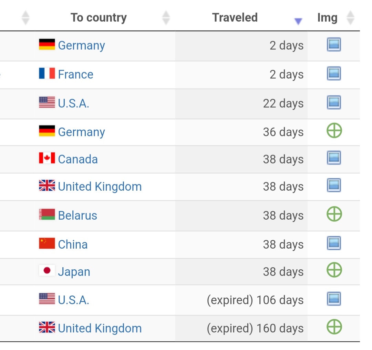Click green circle in expired United Kingdom row
The width and height of the screenshot is (372, 350).
coord(334,327)
